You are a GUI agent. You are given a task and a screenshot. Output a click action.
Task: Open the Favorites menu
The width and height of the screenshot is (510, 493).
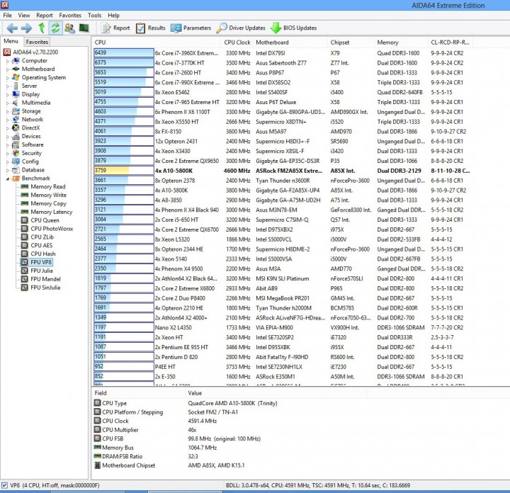click(x=70, y=16)
